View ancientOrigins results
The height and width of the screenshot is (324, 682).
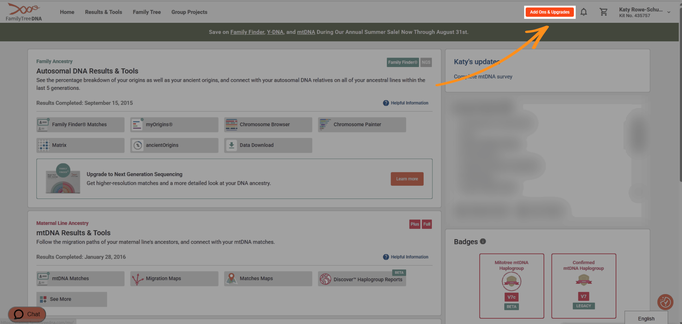pyautogui.click(x=174, y=145)
